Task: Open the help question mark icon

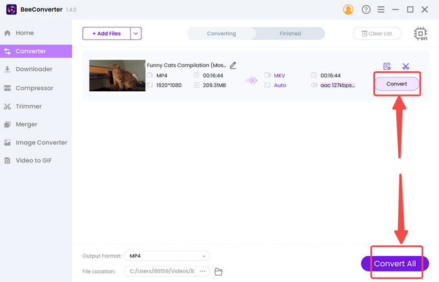Action: tap(366, 10)
